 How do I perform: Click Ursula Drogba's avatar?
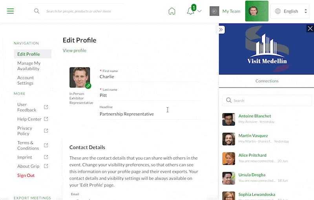[229, 178]
